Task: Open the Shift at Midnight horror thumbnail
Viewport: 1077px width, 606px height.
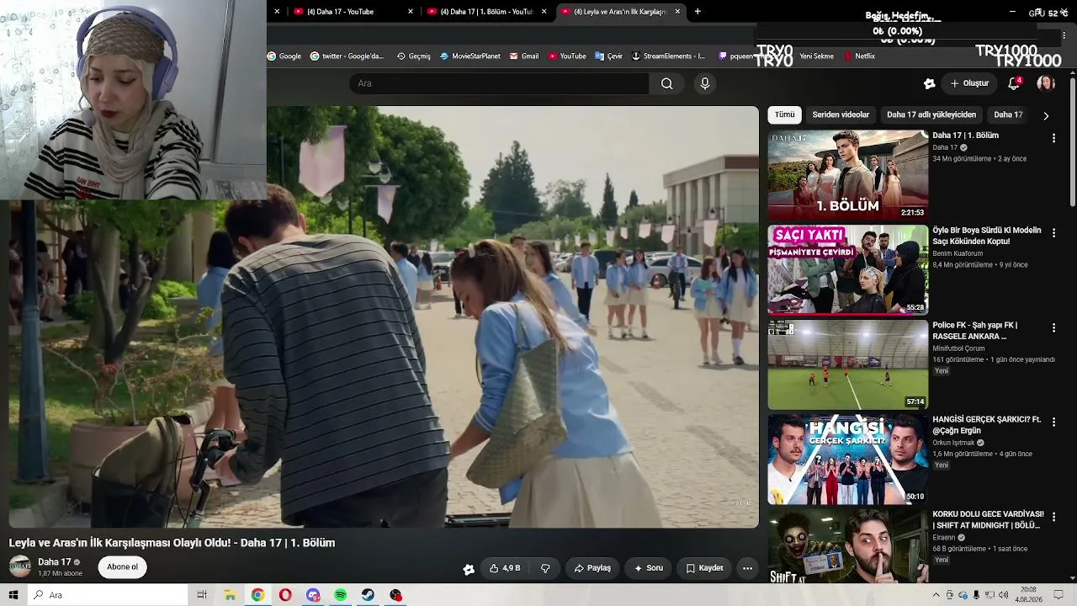Action: click(848, 546)
